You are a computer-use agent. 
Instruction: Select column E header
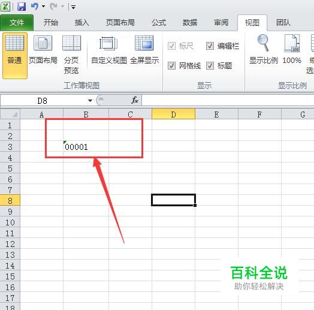coord(217,115)
